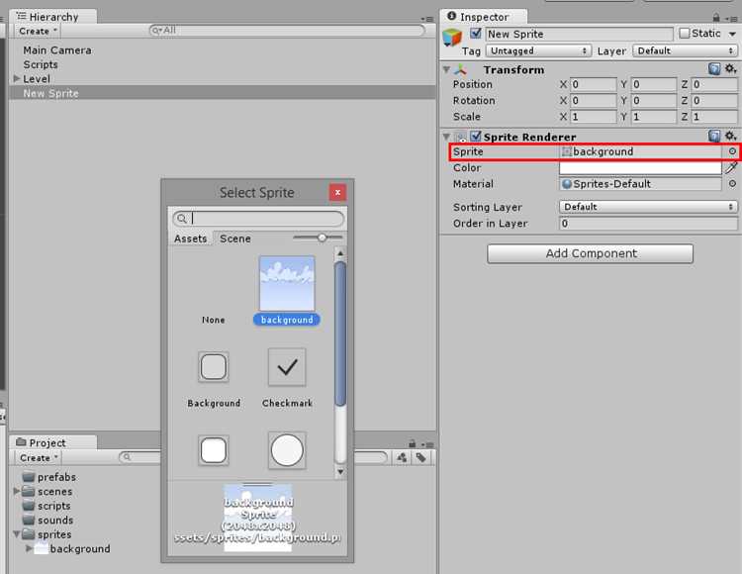Image resolution: width=742 pixels, height=574 pixels.
Task: Open the Sorting Layer dropdown
Action: pos(648,207)
